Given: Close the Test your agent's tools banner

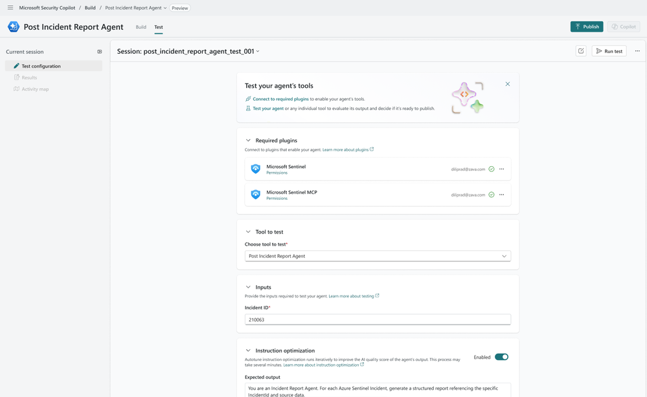Looking at the screenshot, I should coord(508,84).
